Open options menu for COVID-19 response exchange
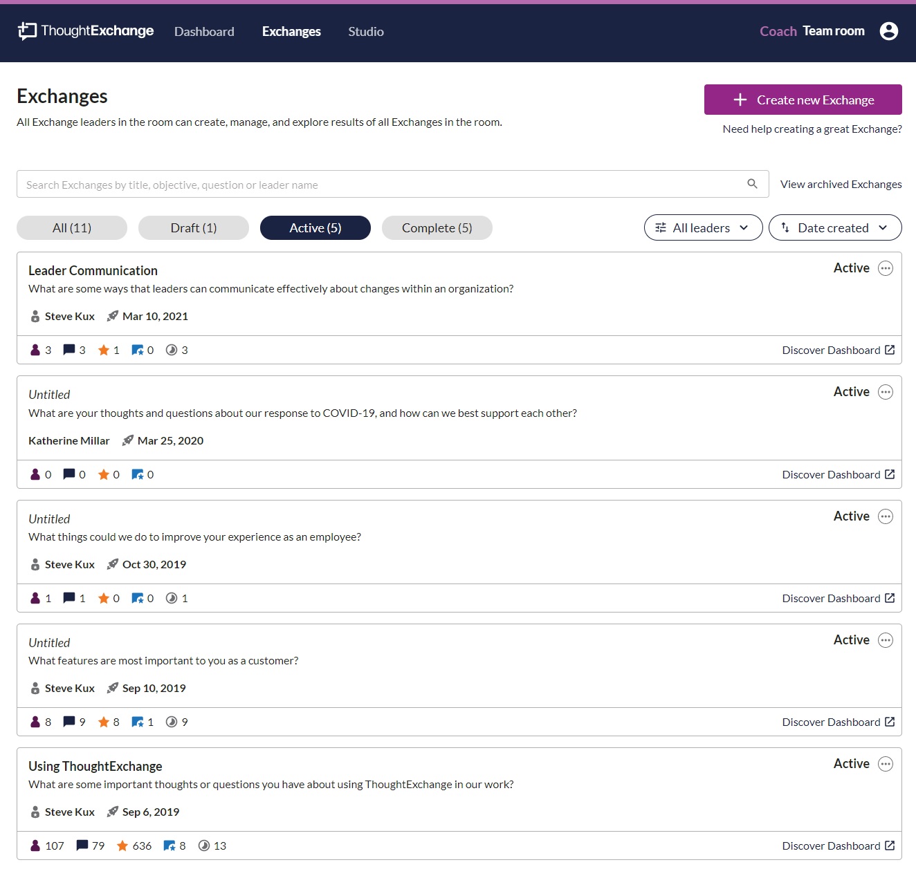The width and height of the screenshot is (916, 878). click(886, 392)
